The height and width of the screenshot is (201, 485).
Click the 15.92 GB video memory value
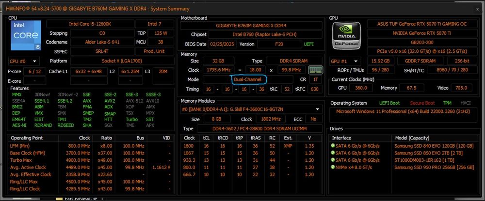(381, 61)
